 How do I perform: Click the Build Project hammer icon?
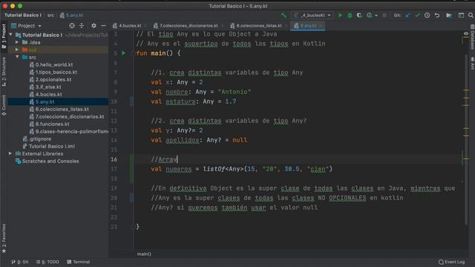(284, 15)
